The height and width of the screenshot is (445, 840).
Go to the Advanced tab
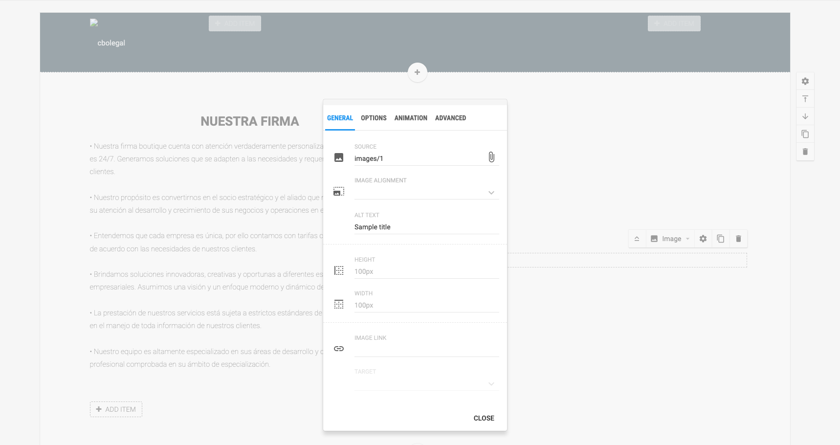pyautogui.click(x=450, y=118)
